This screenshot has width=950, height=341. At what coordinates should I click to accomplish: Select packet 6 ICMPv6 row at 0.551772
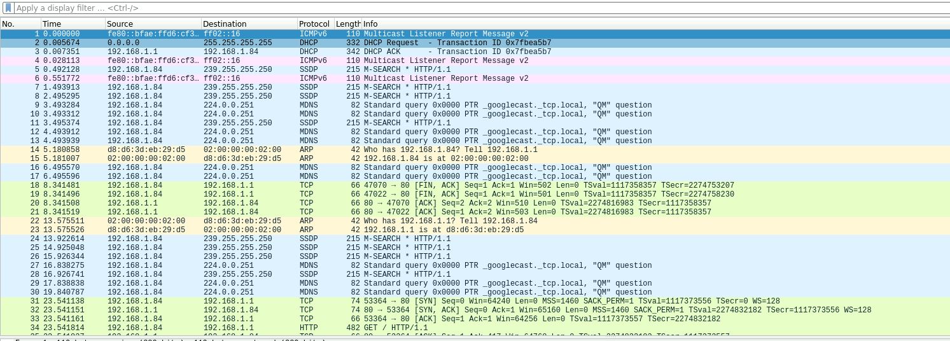[475, 78]
